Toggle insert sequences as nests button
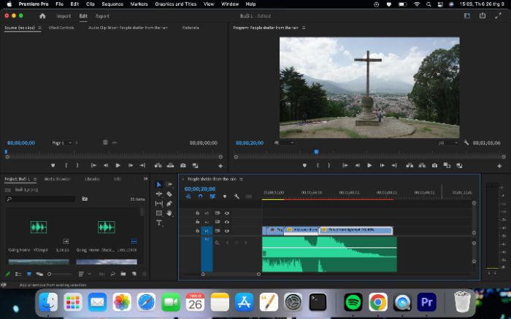The width and height of the screenshot is (511, 319). coord(188,196)
